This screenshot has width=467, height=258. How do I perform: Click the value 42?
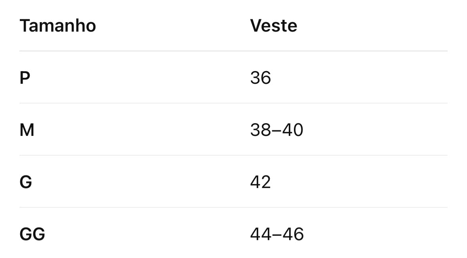click(x=261, y=182)
